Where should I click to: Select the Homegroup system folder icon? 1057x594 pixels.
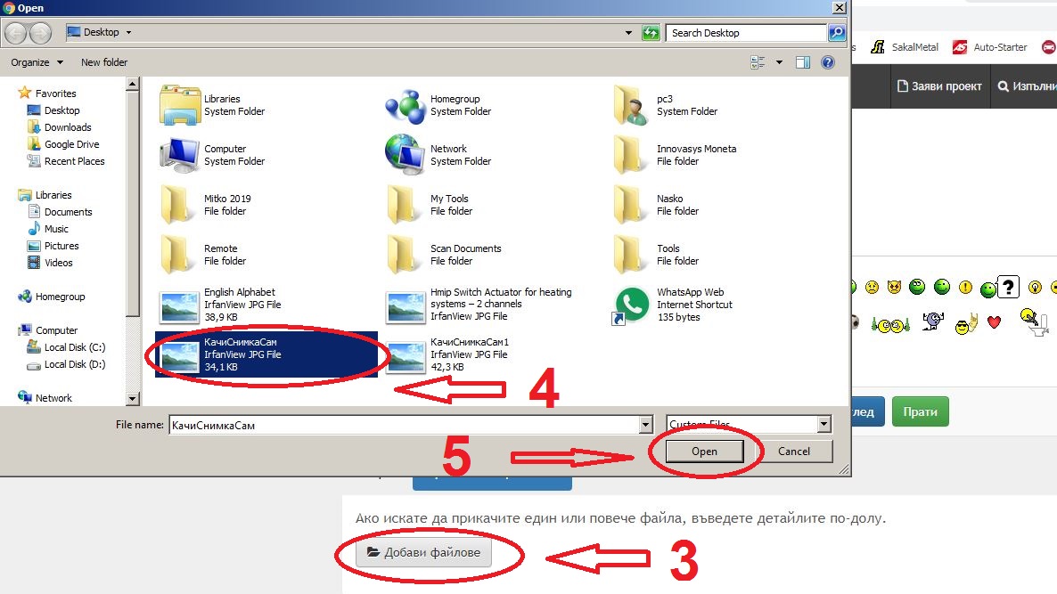[406, 105]
